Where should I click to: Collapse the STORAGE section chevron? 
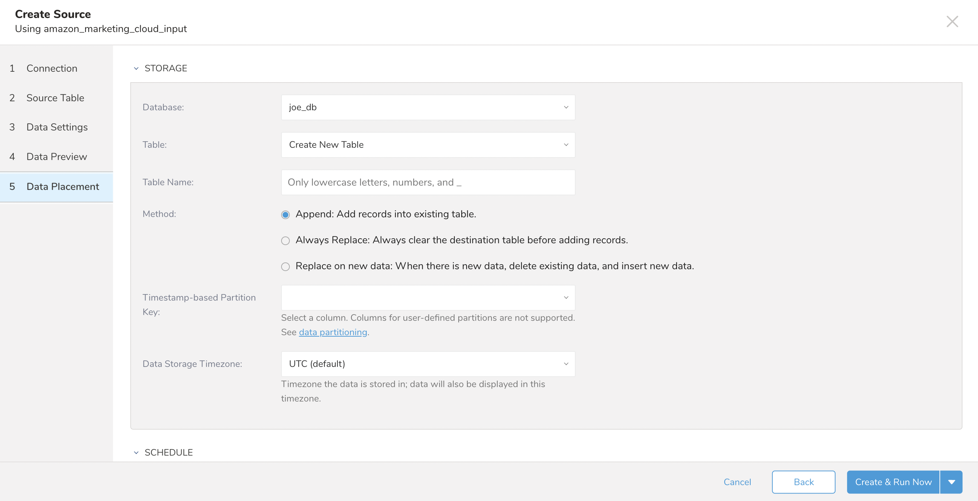(136, 68)
